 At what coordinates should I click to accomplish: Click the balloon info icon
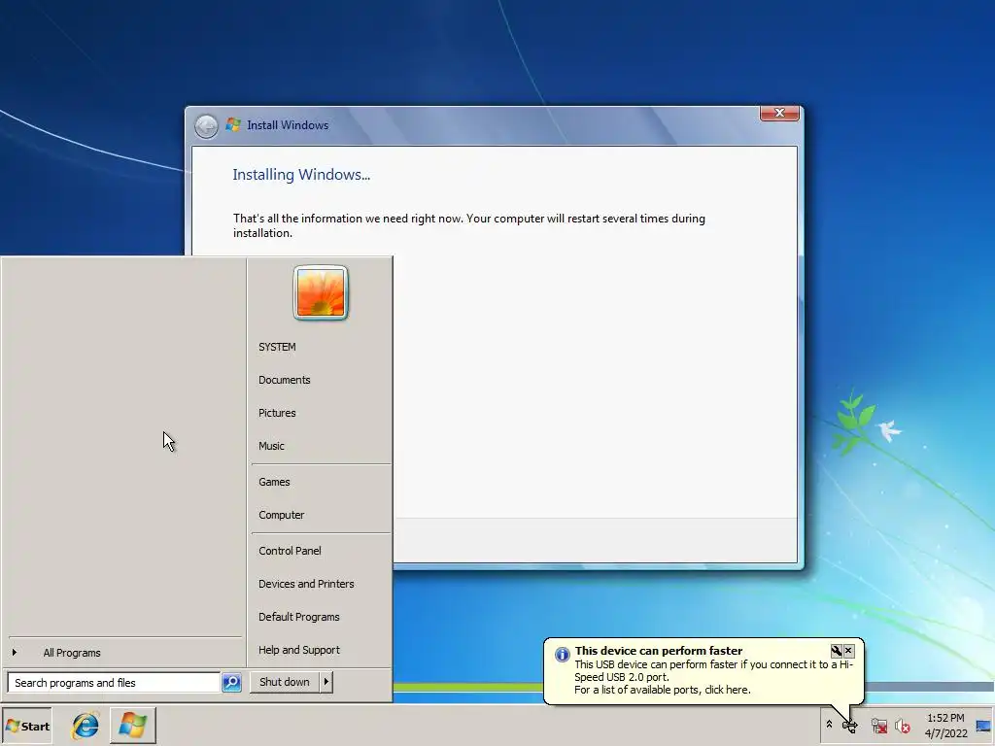tap(563, 654)
